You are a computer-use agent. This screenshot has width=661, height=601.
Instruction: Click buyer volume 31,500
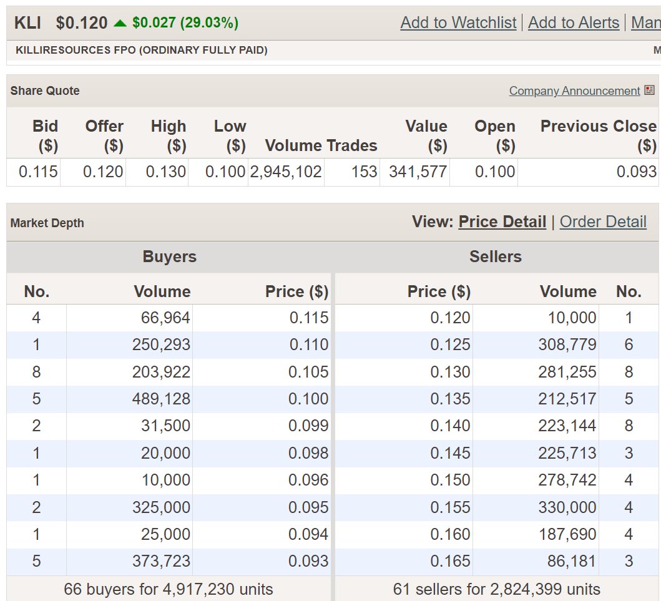(x=165, y=426)
